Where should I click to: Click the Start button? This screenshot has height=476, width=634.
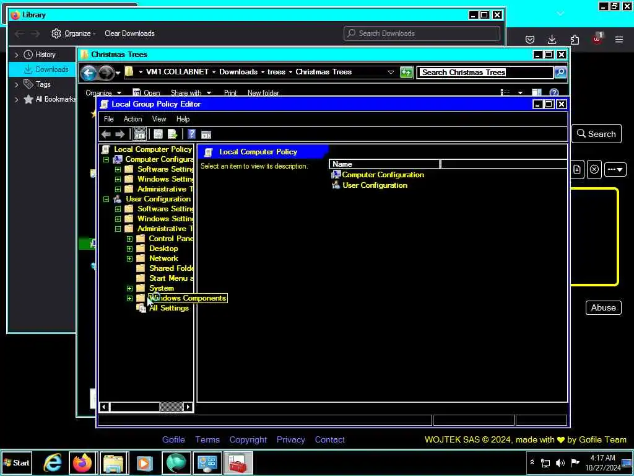(16, 463)
